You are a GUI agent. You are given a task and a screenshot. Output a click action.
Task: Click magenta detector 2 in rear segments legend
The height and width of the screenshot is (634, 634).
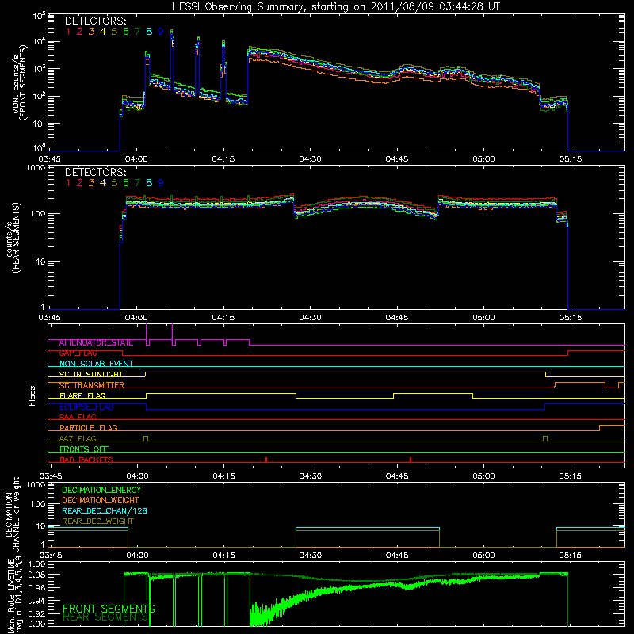(x=80, y=183)
